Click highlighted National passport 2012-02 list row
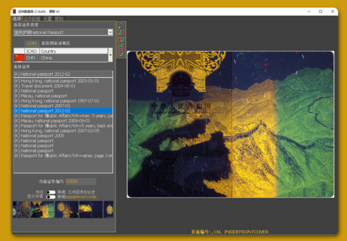The height and width of the screenshot is (241, 347). [63, 111]
